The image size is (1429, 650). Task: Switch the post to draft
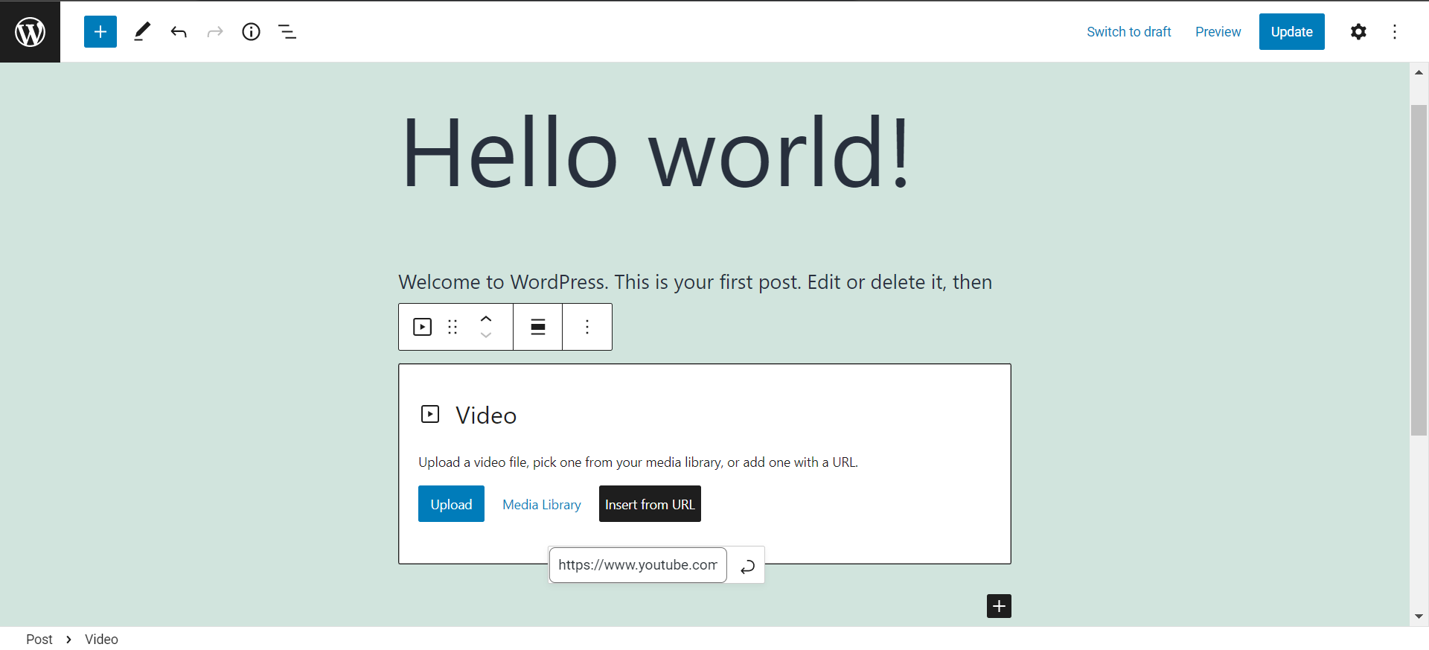1129,31
